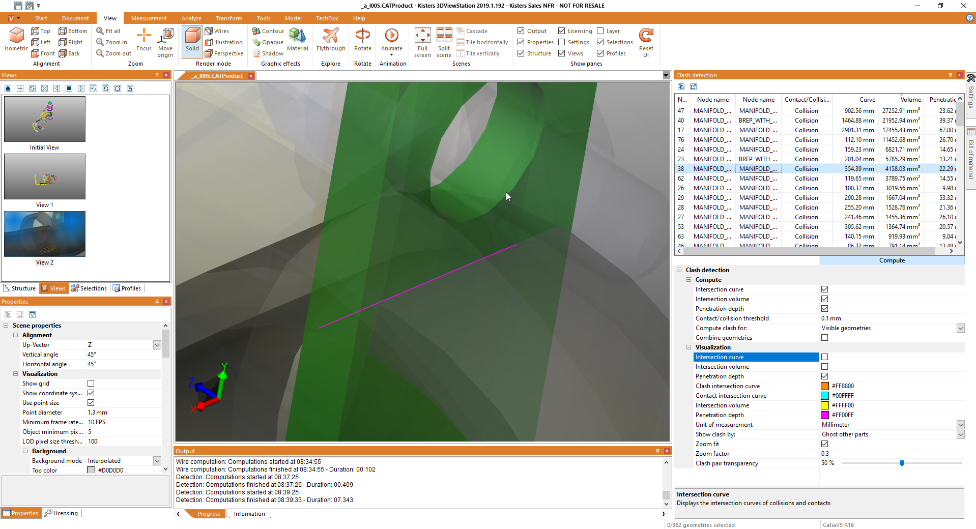The height and width of the screenshot is (529, 976).
Task: Open the TechDoc ribbon tab
Action: [x=327, y=18]
